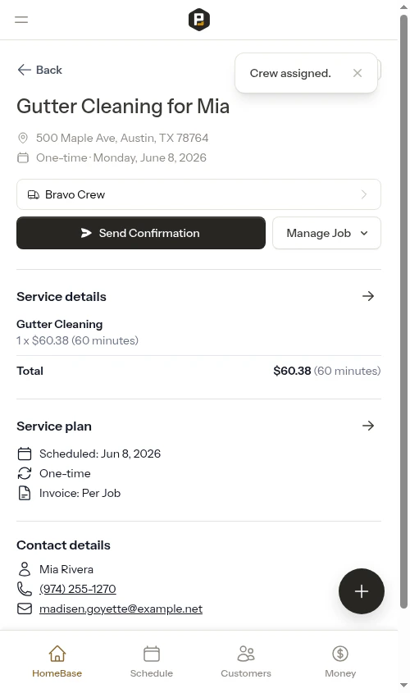
Task: Open the hamburger menu
Action: pyautogui.click(x=21, y=20)
